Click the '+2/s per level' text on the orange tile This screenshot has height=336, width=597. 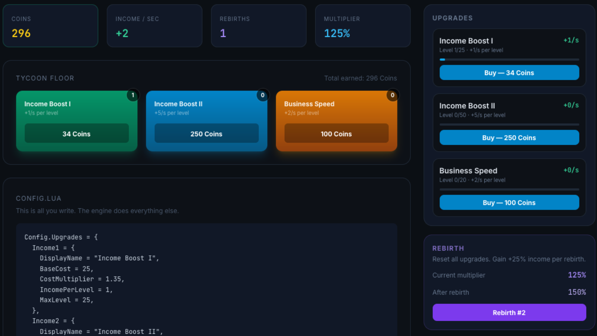pyautogui.click(x=301, y=113)
